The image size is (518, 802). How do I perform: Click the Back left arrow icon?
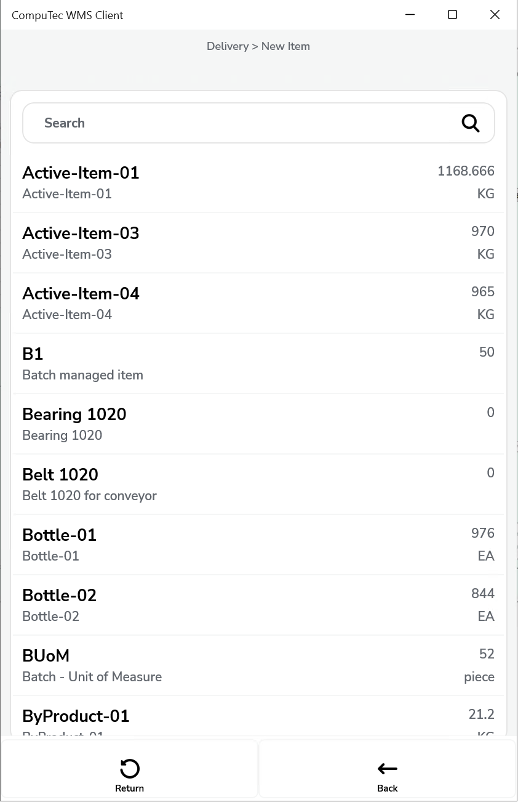point(388,769)
